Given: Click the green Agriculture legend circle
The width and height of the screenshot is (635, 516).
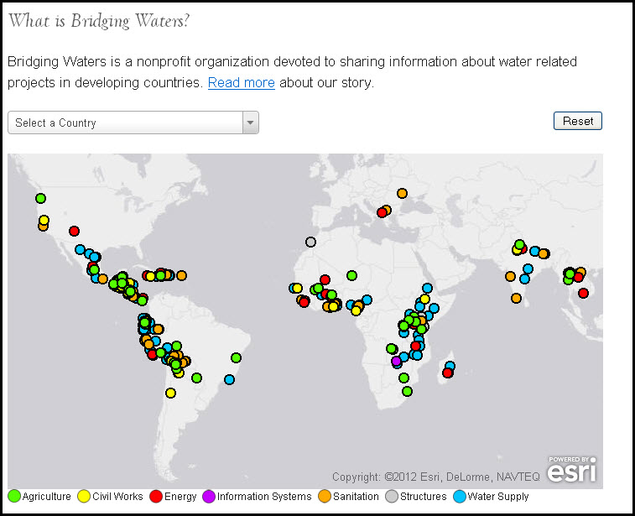Looking at the screenshot, I should click(14, 496).
